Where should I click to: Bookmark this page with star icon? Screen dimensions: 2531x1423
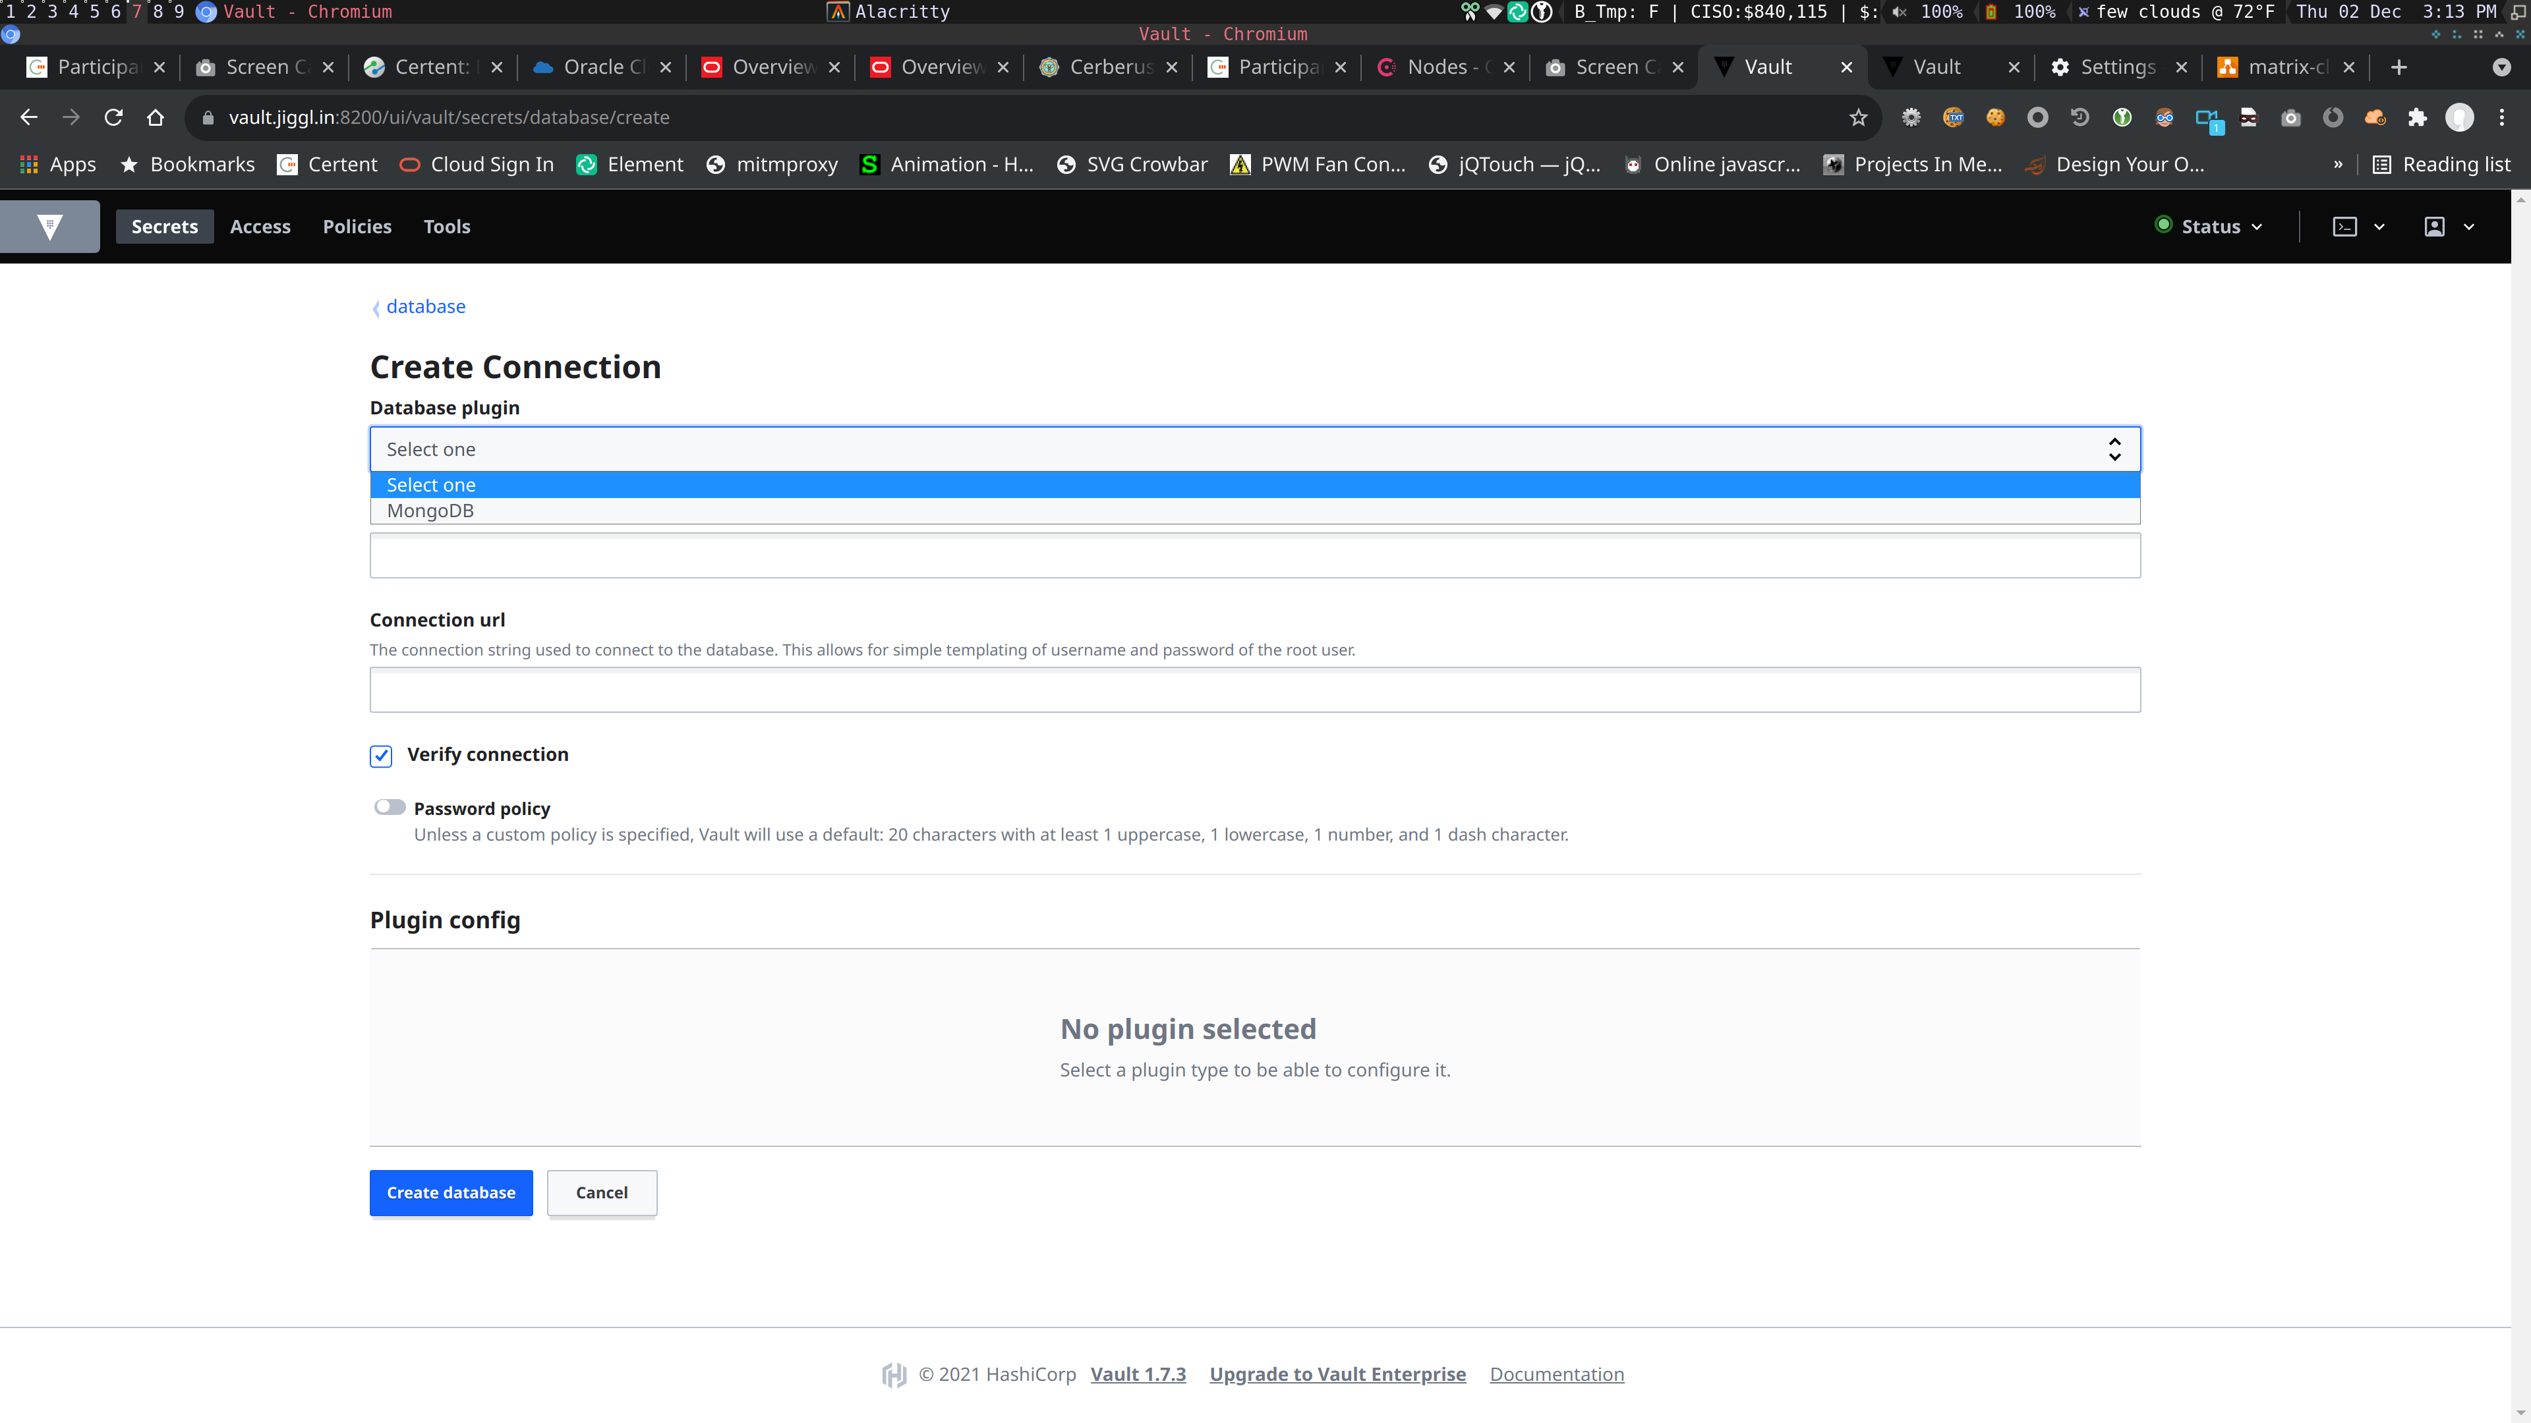pyautogui.click(x=1858, y=118)
